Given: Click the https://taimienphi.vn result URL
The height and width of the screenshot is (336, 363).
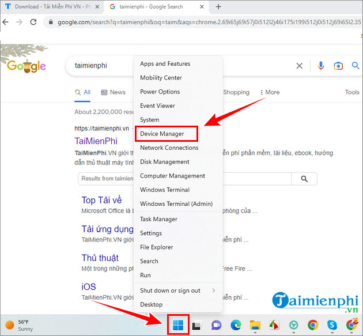Looking at the screenshot, I should (x=101, y=129).
